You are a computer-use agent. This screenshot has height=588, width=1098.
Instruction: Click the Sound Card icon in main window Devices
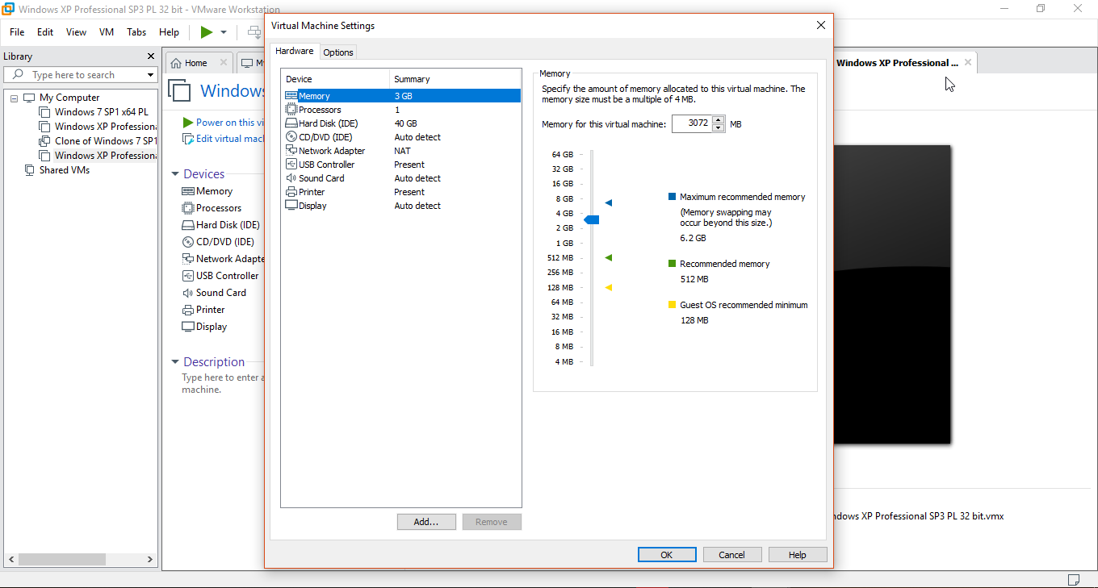188,293
